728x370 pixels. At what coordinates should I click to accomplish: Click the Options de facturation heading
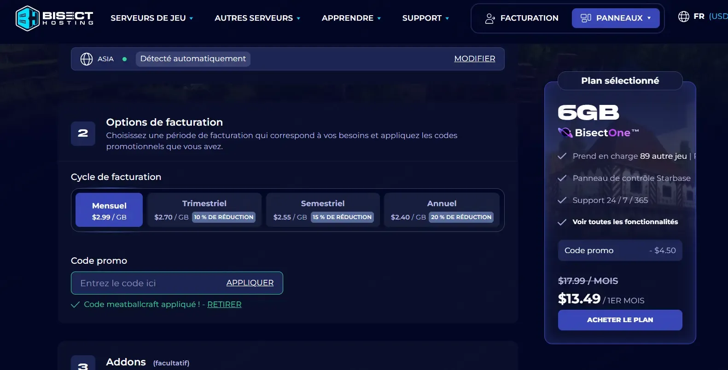coord(164,122)
